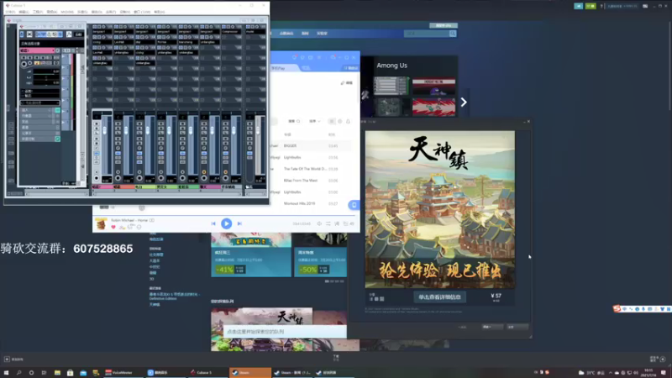Click the mixer horizontal scrollbar
This screenshot has height=378, width=672.
(x=167, y=194)
